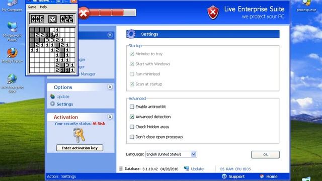The image size is (322, 181).
Task: Click the Ok button
Action: [265, 154]
